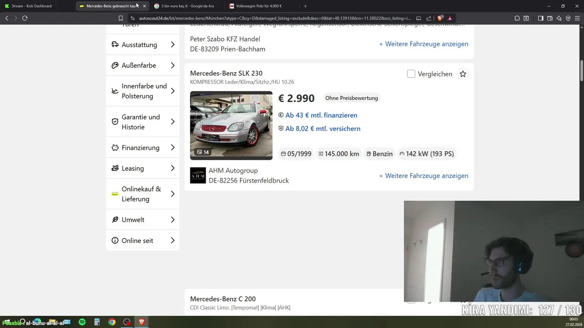584x328 pixels.
Task: Click Ab 43 € mtl. finanzieren link
Action: click(x=321, y=115)
